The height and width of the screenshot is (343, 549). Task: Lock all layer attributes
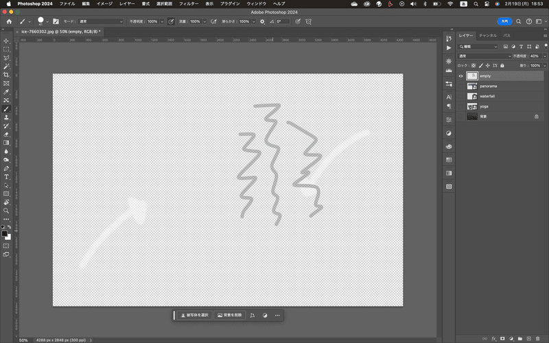click(502, 65)
